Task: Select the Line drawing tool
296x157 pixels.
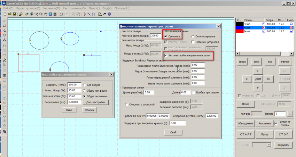Action: click(x=4, y=20)
